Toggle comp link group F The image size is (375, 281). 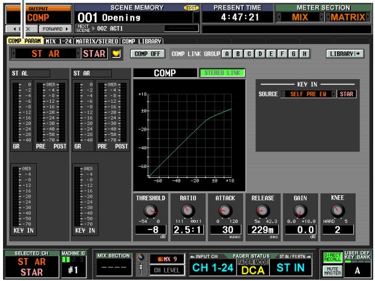coord(282,54)
